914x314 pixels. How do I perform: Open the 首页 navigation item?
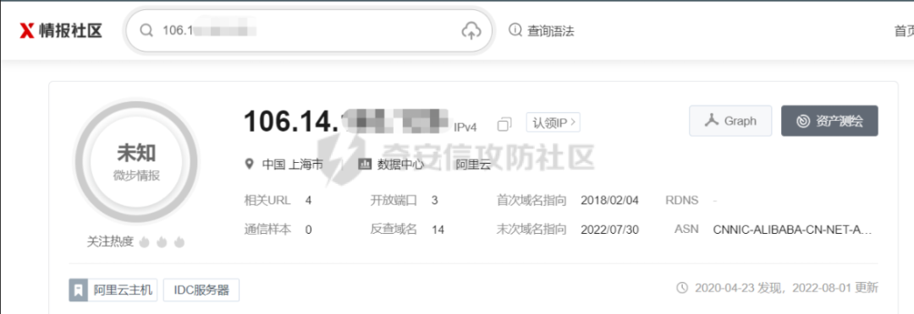click(x=904, y=31)
